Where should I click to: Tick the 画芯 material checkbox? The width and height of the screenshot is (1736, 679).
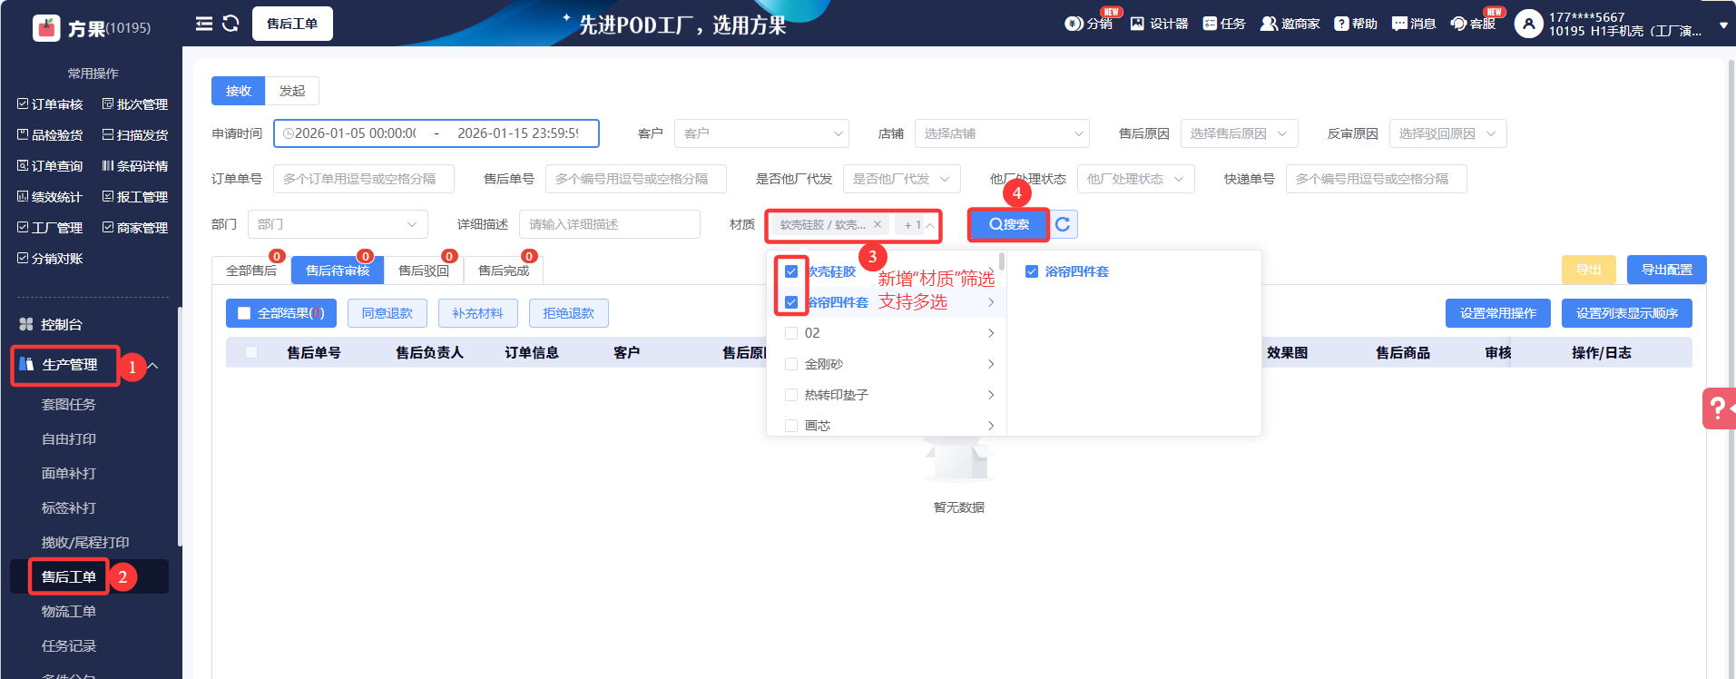791,426
